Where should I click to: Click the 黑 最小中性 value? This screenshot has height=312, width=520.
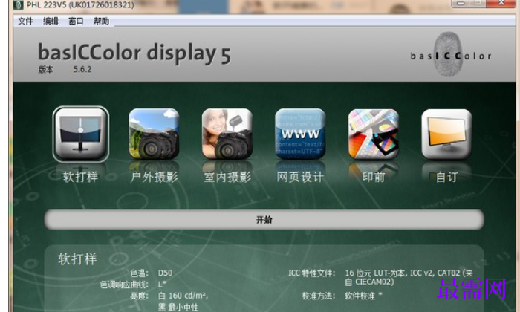click(178, 307)
